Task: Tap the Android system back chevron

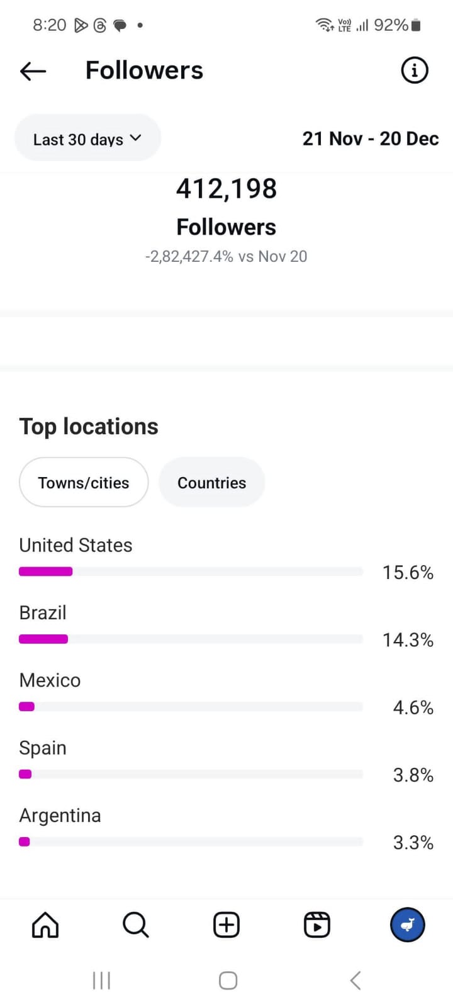Action: tap(355, 980)
